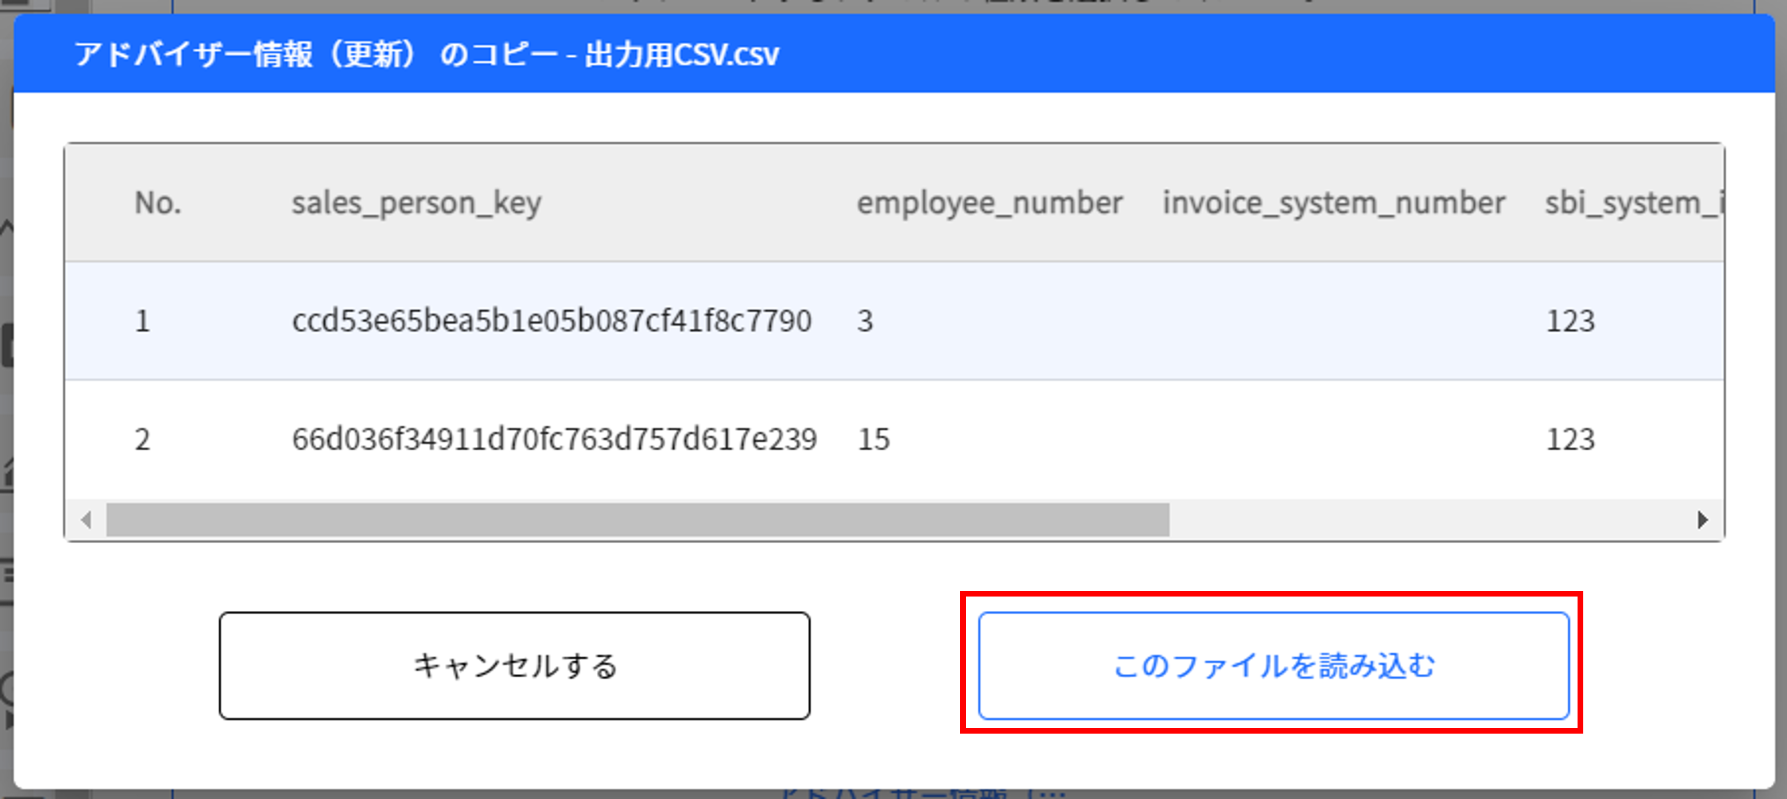Click the dialog title '出力用CSV.csv'
The height and width of the screenshot is (799, 1787).
[x=426, y=54]
